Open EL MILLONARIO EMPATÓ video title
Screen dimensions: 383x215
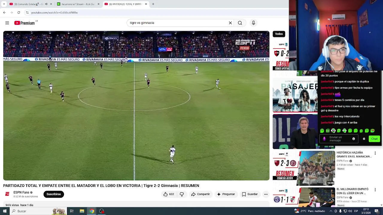pos(352,191)
